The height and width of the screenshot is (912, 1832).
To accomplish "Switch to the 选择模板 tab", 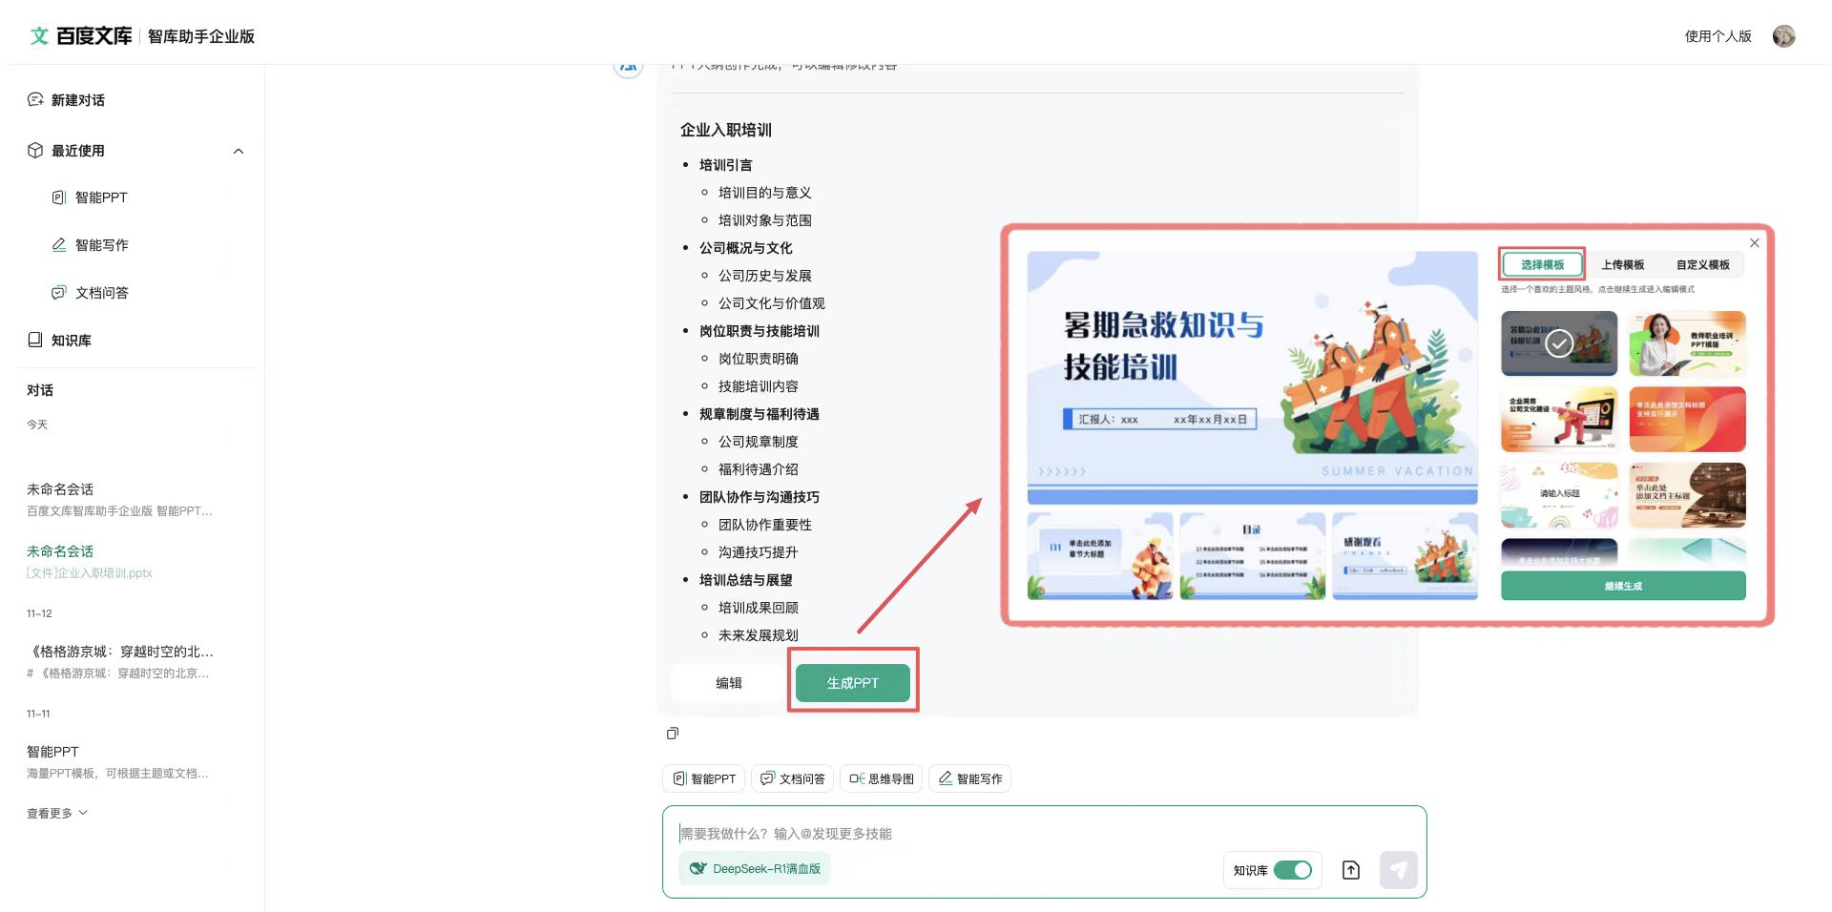I will [1542, 264].
